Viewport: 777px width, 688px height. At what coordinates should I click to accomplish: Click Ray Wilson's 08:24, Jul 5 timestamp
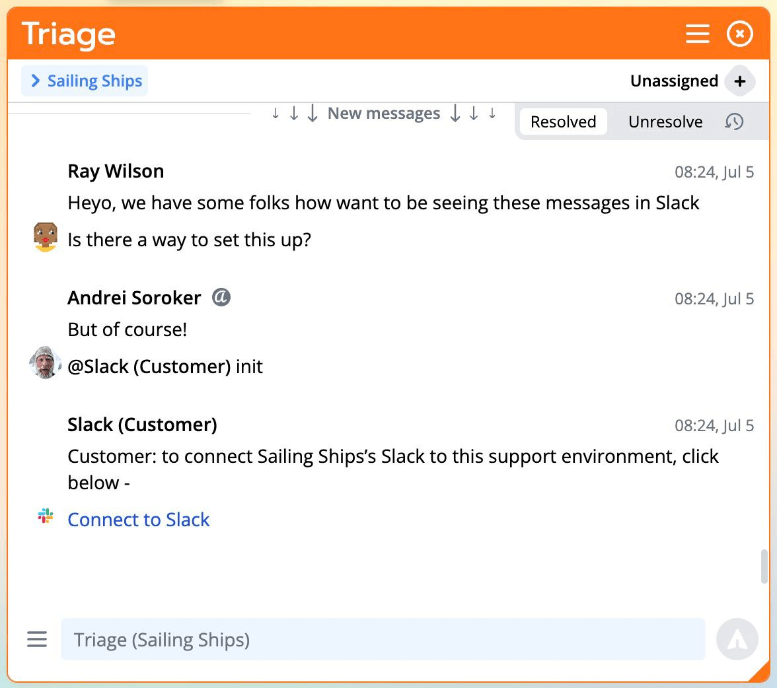click(714, 172)
